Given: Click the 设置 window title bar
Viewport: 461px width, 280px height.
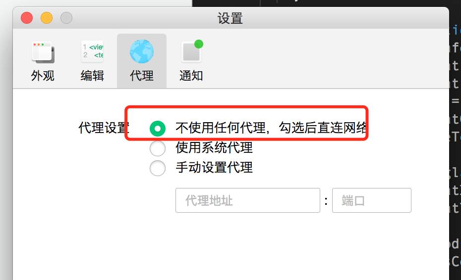Looking at the screenshot, I should (230, 18).
